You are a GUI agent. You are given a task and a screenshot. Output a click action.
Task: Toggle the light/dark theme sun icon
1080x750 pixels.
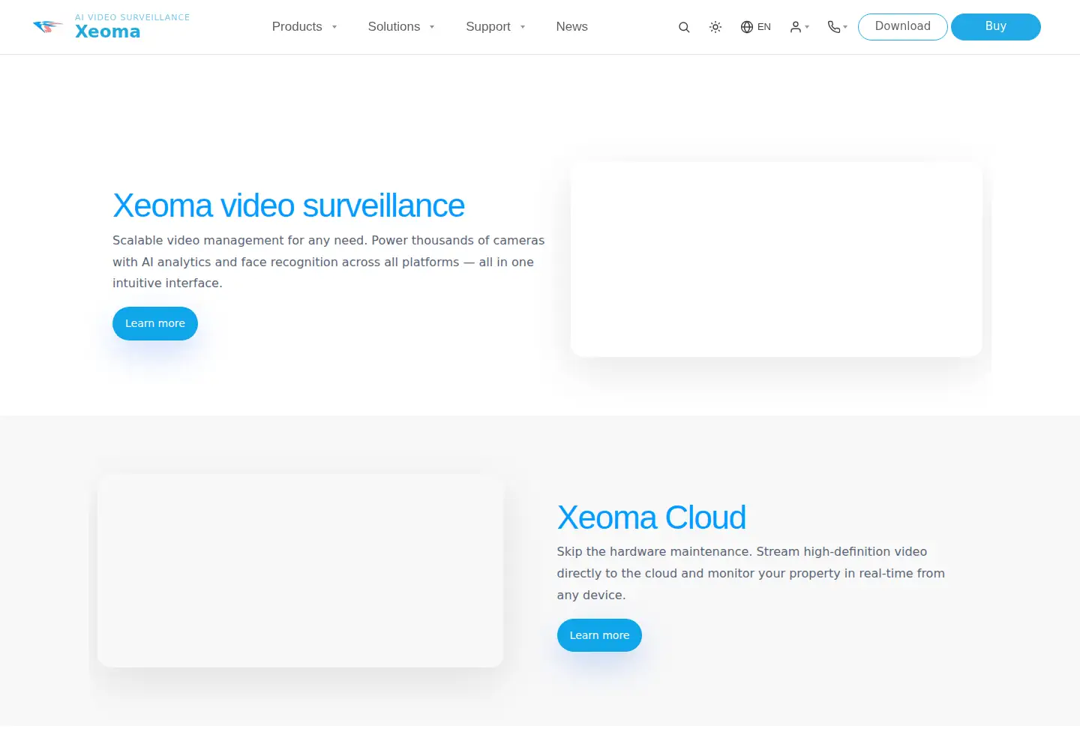pyautogui.click(x=715, y=27)
